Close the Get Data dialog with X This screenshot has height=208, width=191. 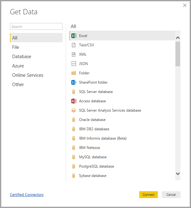[x=185, y=5]
